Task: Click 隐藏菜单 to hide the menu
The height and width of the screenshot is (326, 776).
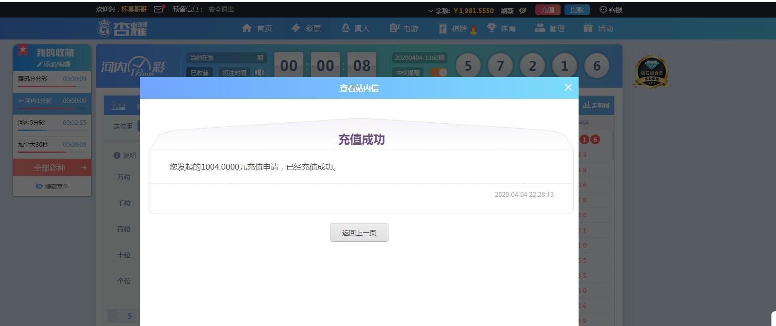Action: tap(52, 186)
